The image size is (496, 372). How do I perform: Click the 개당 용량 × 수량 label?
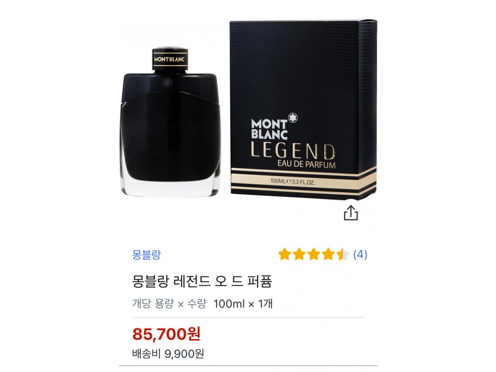(169, 304)
